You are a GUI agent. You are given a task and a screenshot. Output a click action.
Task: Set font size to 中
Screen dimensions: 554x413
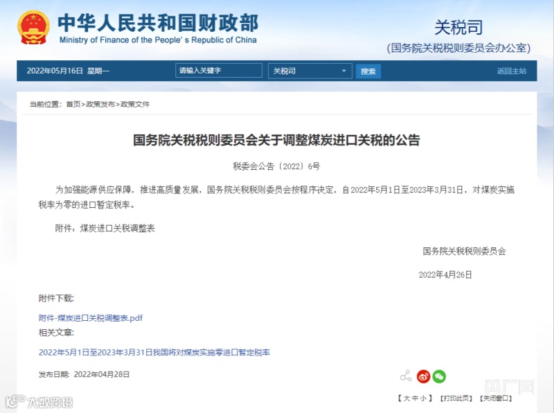(x=414, y=398)
